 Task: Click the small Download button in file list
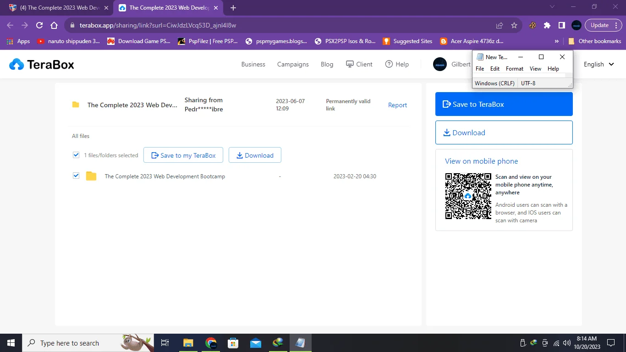(255, 155)
